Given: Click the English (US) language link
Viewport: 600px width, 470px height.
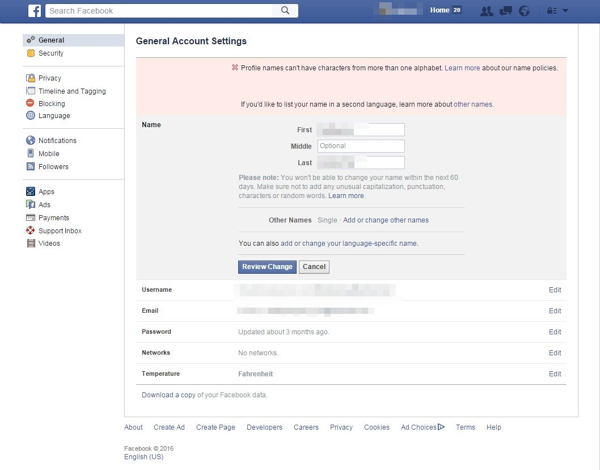Looking at the screenshot, I should coord(143,457).
